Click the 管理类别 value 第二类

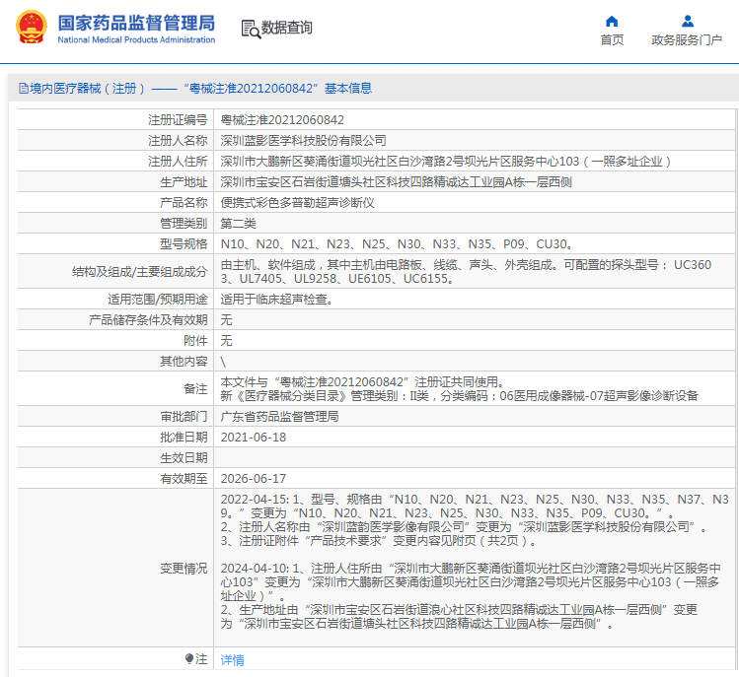click(239, 223)
